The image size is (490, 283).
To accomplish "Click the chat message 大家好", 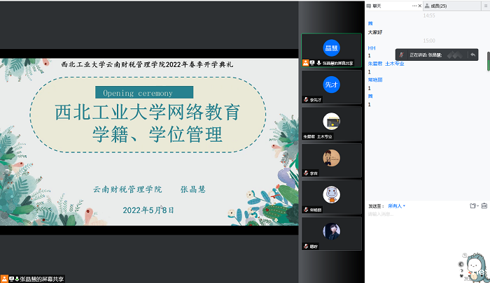I will pos(375,32).
